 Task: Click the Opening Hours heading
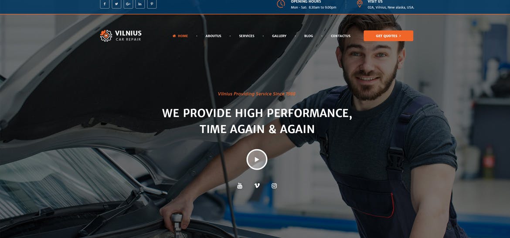pyautogui.click(x=306, y=2)
